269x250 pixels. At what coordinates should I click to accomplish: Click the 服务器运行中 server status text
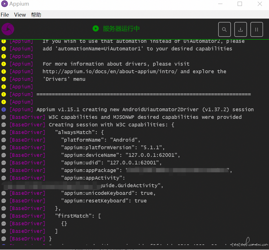coord(121,29)
